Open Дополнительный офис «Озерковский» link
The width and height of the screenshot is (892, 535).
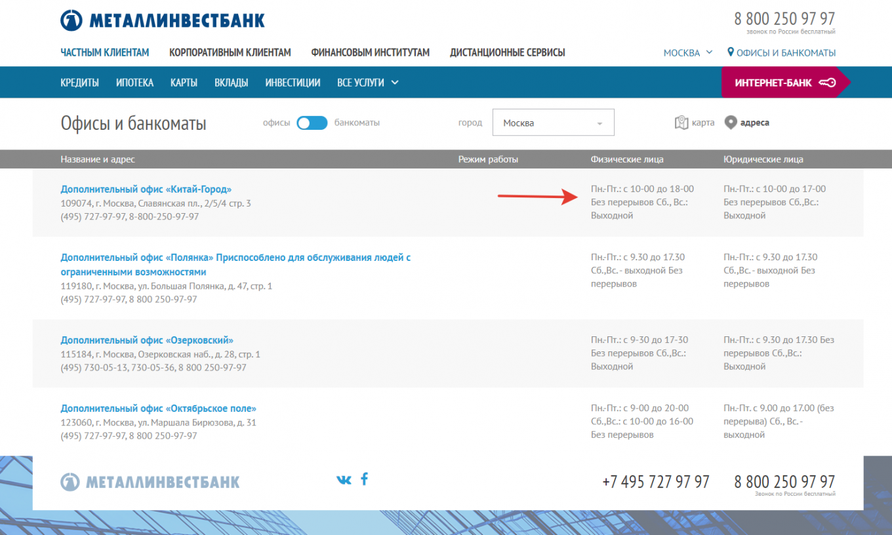[147, 340]
